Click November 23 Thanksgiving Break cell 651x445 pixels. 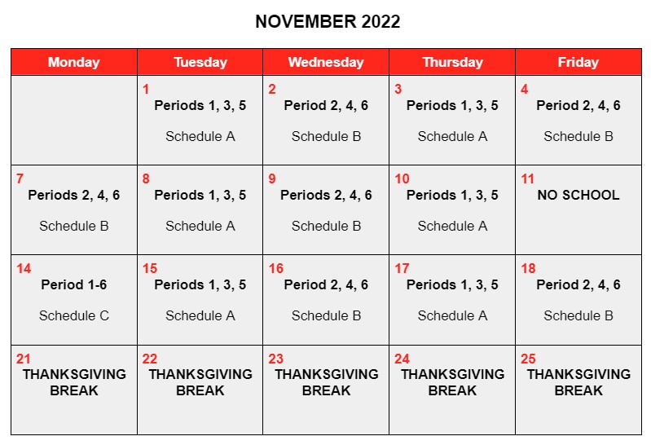click(x=326, y=390)
